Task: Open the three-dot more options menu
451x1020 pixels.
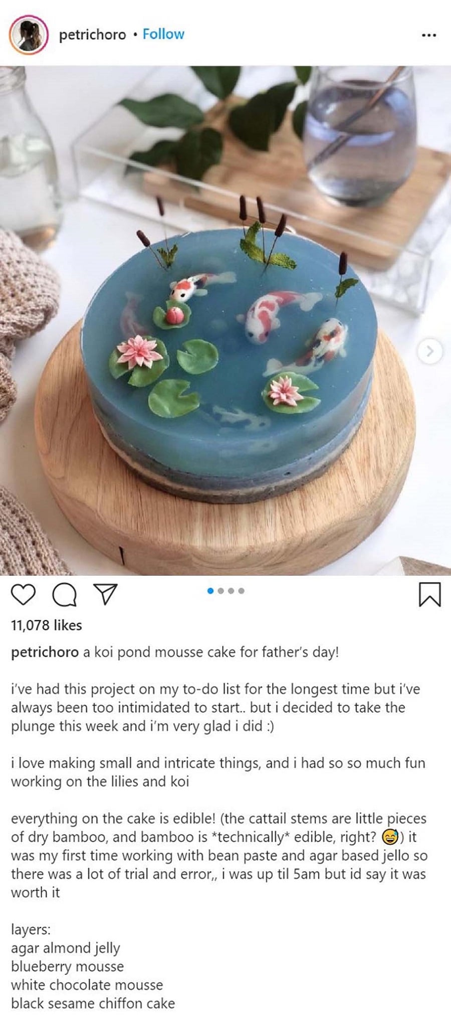Action: (x=428, y=35)
